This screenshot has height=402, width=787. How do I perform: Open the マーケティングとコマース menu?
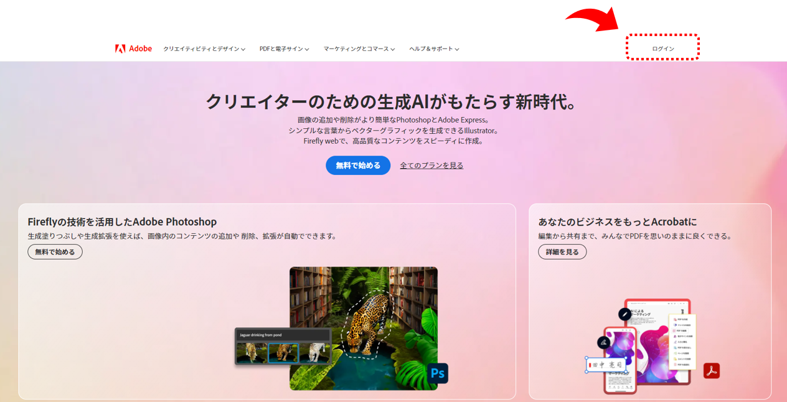click(359, 49)
